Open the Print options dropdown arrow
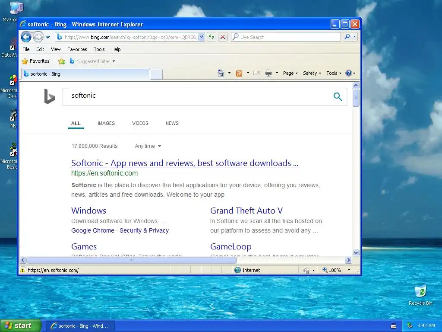The height and width of the screenshot is (332, 442). click(x=277, y=73)
